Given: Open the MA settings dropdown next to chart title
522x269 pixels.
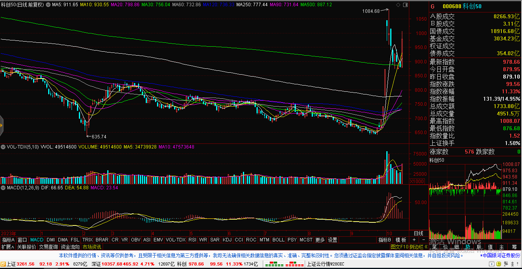Looking at the screenshot, I should [48, 5].
